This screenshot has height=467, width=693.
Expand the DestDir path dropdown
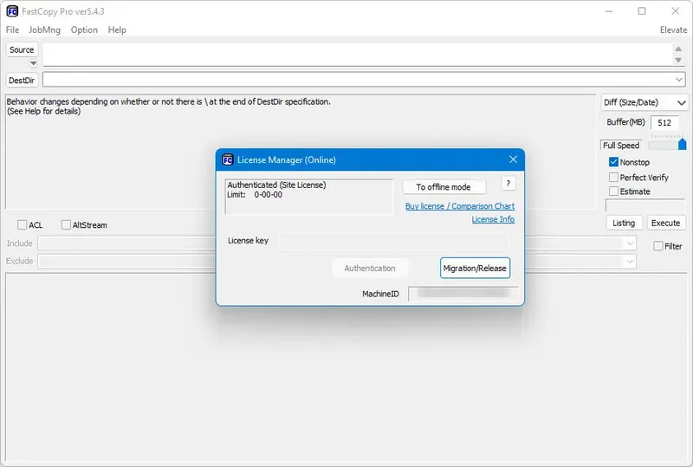pyautogui.click(x=679, y=80)
